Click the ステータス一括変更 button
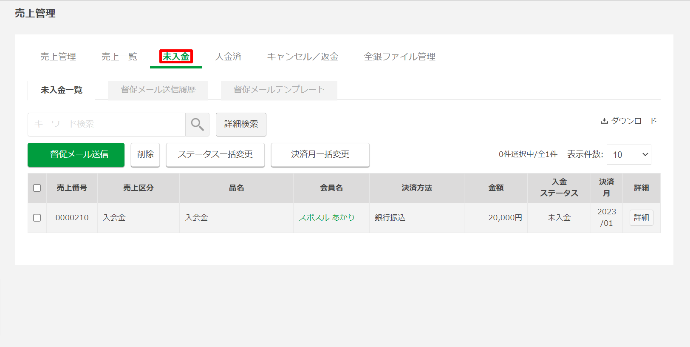 [215, 155]
